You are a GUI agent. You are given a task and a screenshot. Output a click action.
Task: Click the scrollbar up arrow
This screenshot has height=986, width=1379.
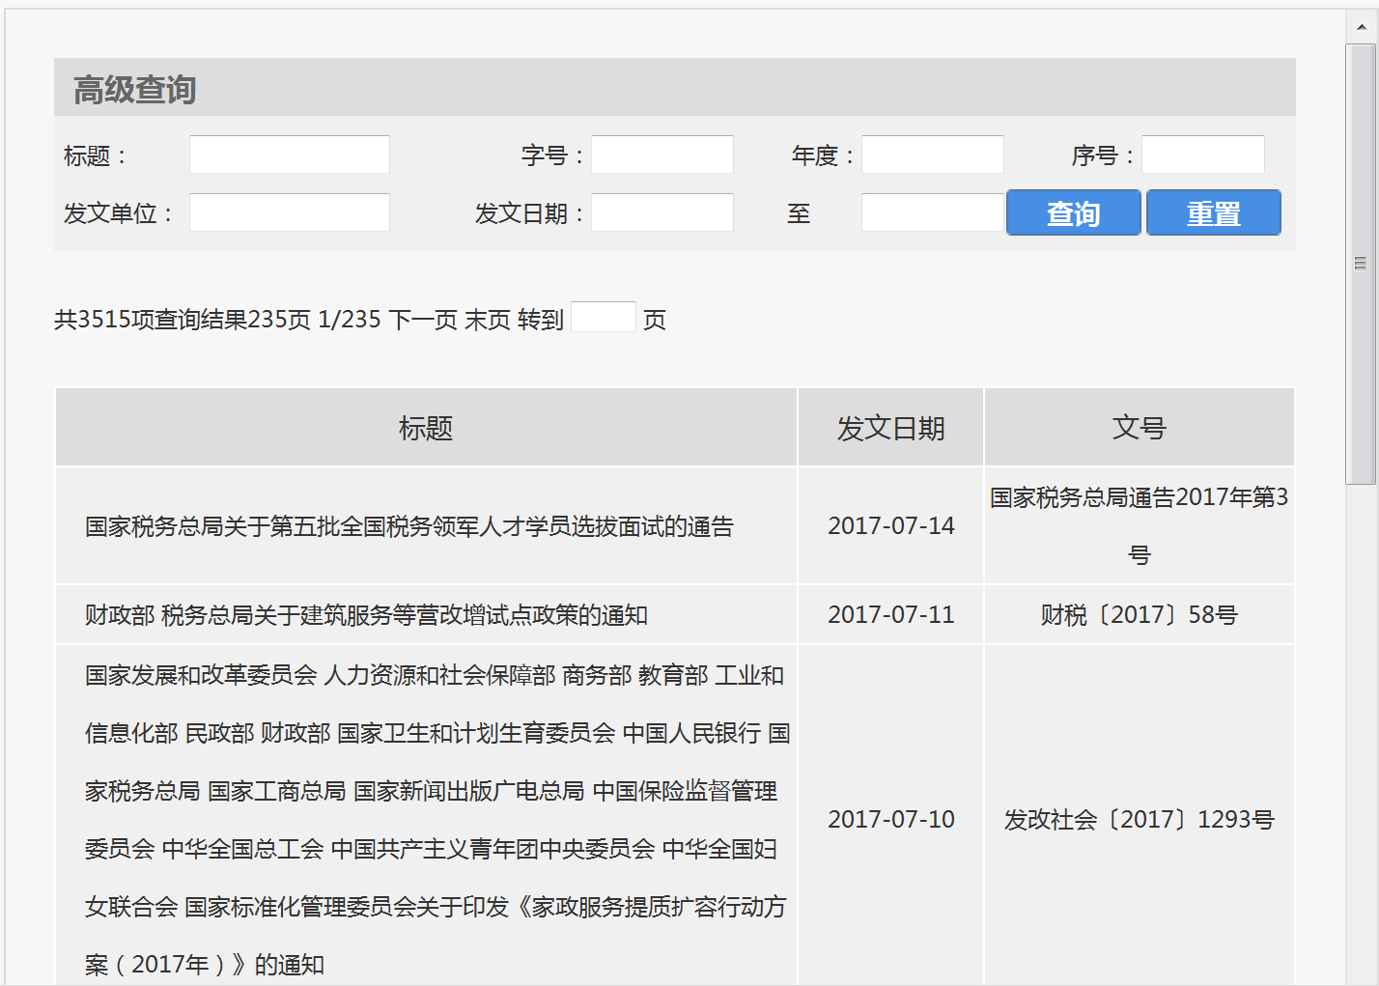[x=1362, y=27]
